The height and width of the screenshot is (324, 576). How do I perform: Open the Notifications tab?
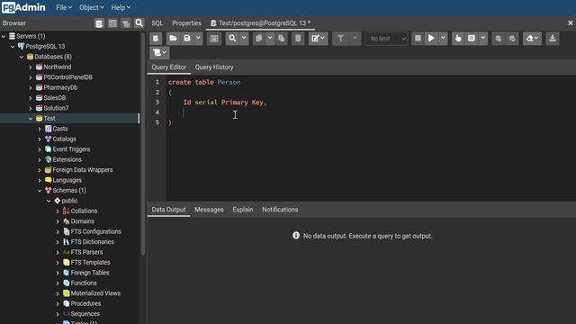[x=280, y=210]
